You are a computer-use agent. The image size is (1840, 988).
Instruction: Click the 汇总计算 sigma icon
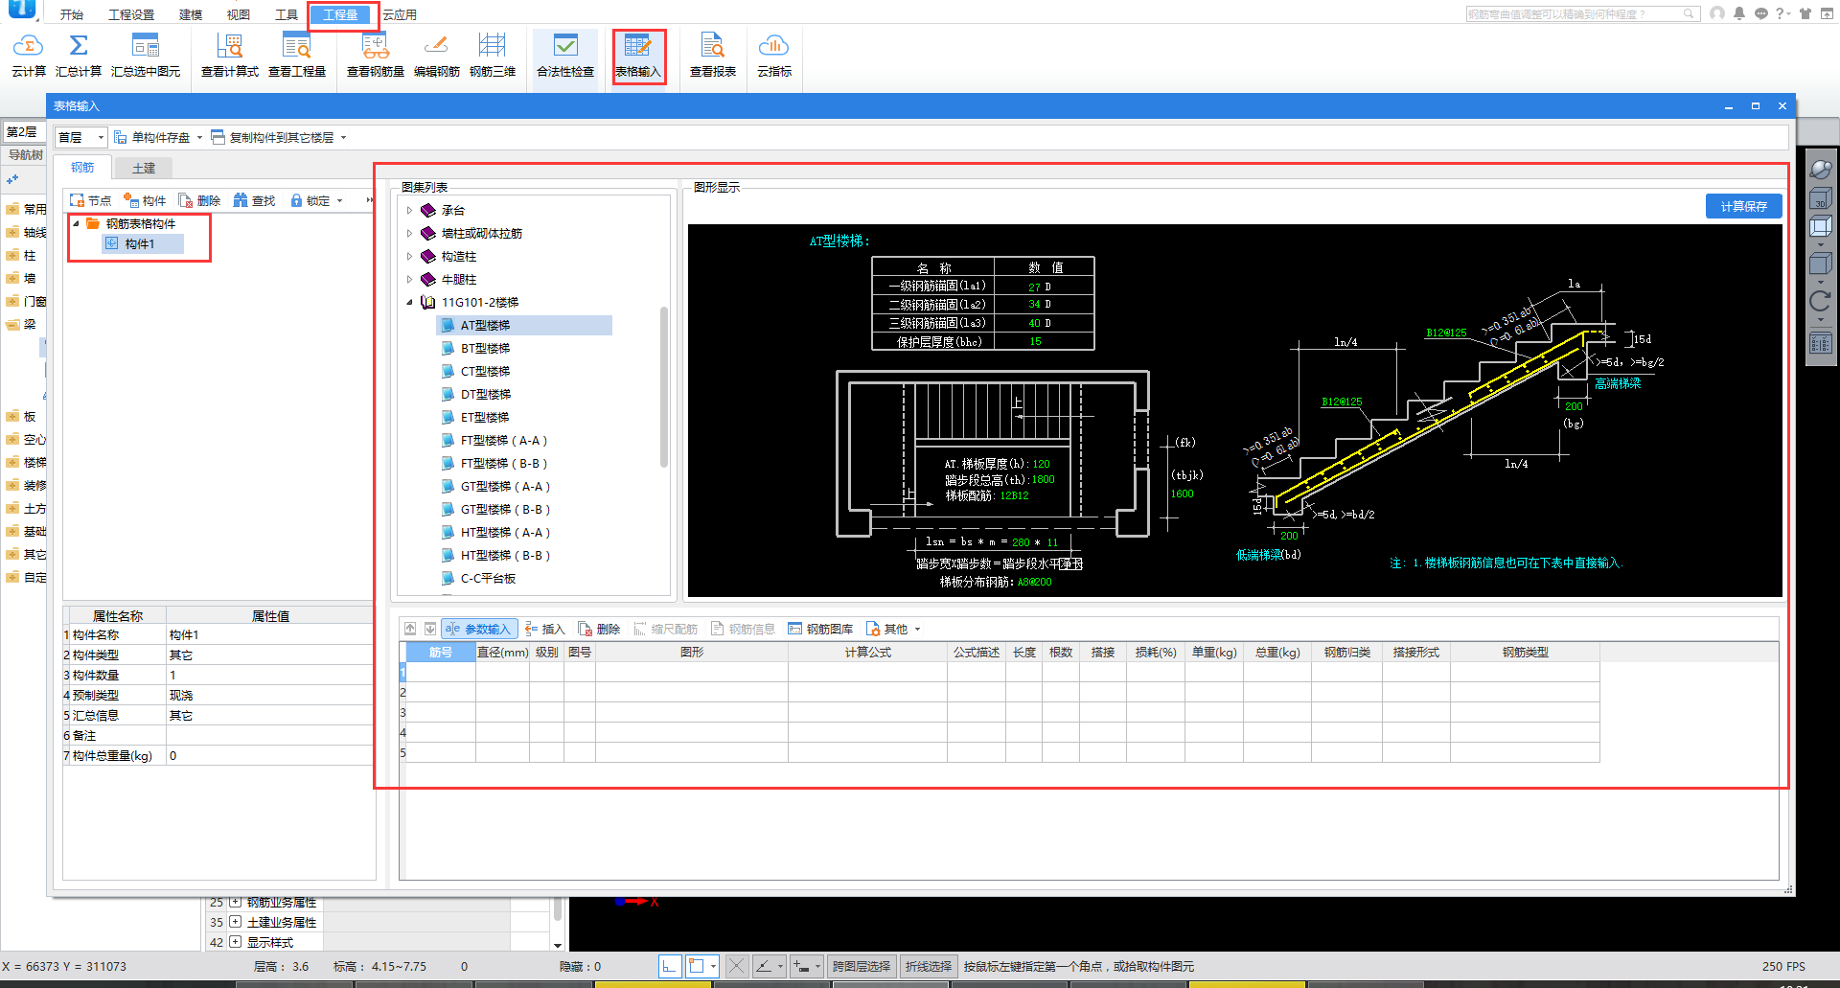tap(79, 56)
